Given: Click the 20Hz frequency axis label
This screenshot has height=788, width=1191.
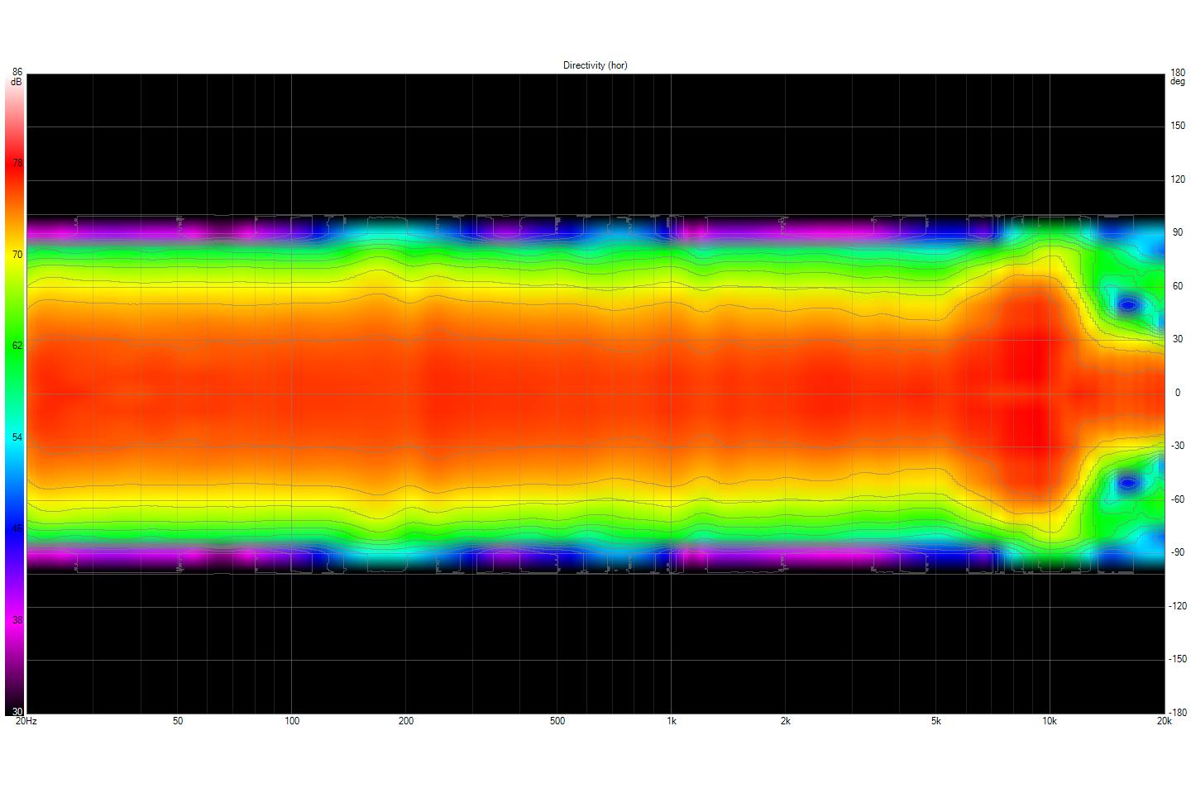Looking at the screenshot, I should (x=26, y=721).
